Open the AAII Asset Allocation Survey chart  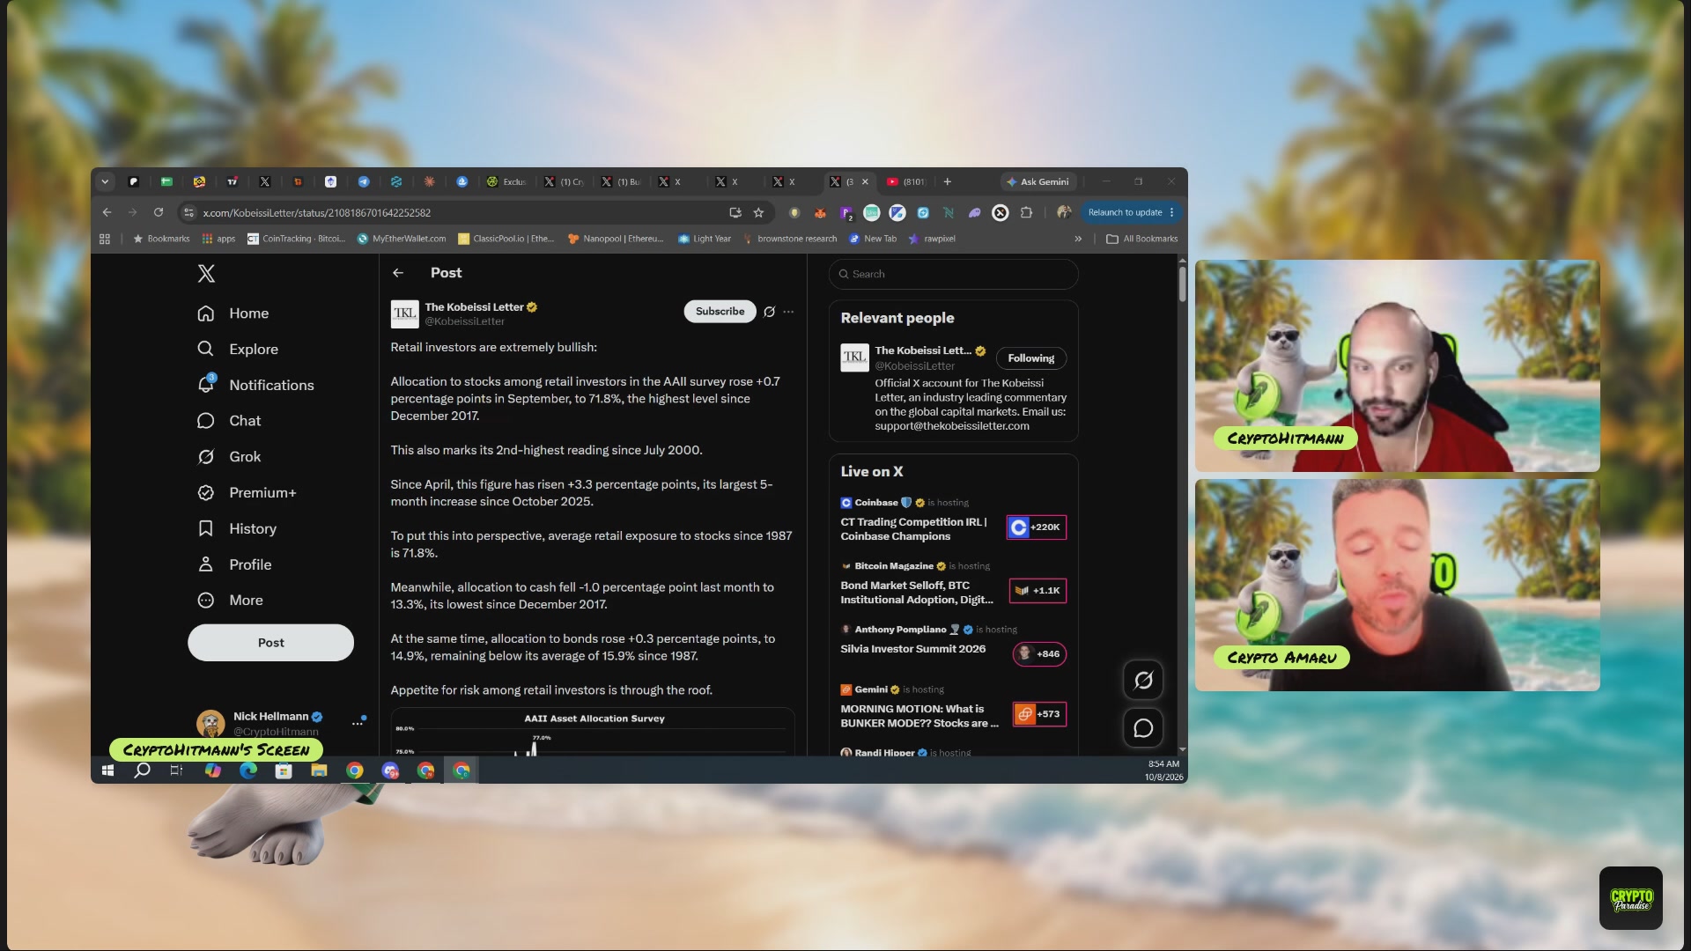(x=593, y=733)
